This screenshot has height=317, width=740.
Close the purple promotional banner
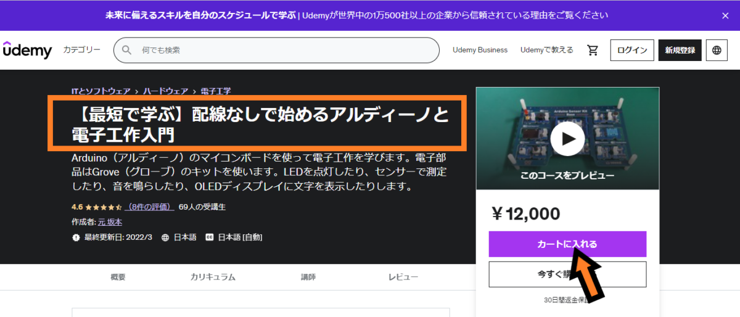pos(725,15)
